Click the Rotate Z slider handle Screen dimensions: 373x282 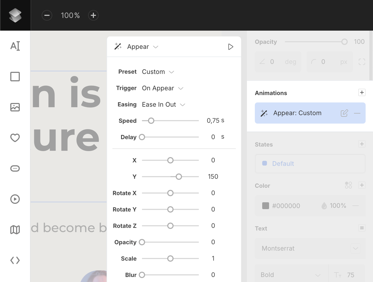click(170, 226)
